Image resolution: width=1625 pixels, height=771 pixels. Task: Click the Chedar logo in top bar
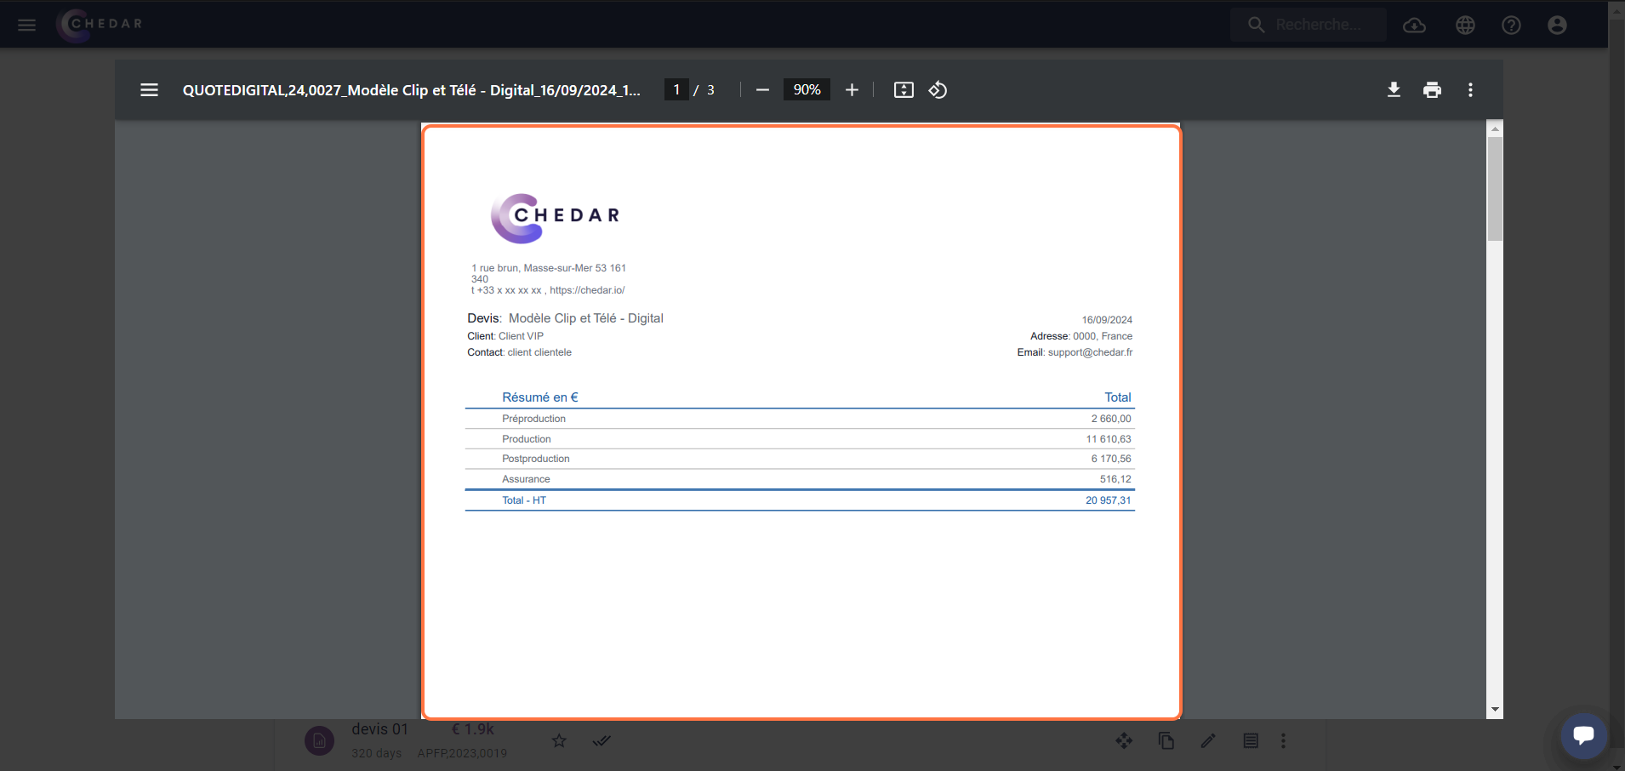click(x=100, y=25)
